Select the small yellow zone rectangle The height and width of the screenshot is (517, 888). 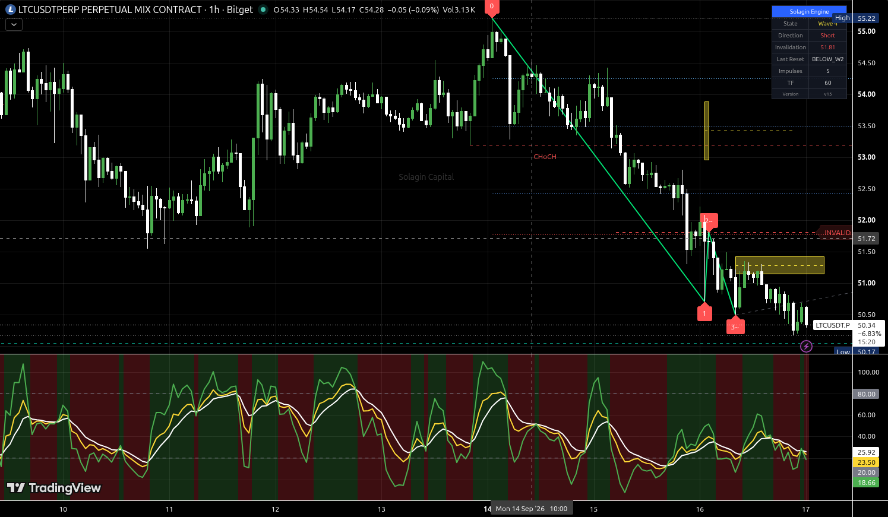pyautogui.click(x=780, y=265)
